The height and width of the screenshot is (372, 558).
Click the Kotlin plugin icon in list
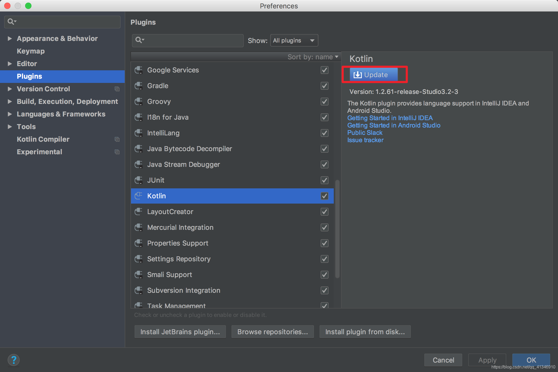[x=139, y=196]
